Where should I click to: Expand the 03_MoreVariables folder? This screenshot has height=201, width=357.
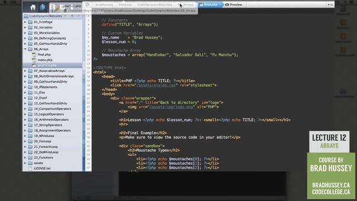point(25,33)
